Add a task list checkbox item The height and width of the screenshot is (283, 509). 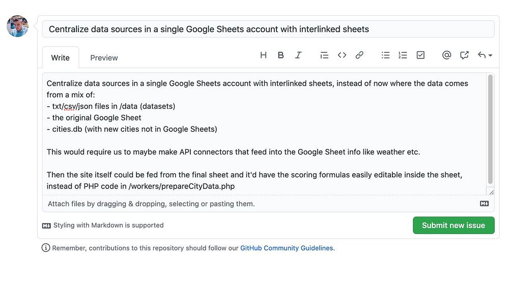tap(420, 55)
